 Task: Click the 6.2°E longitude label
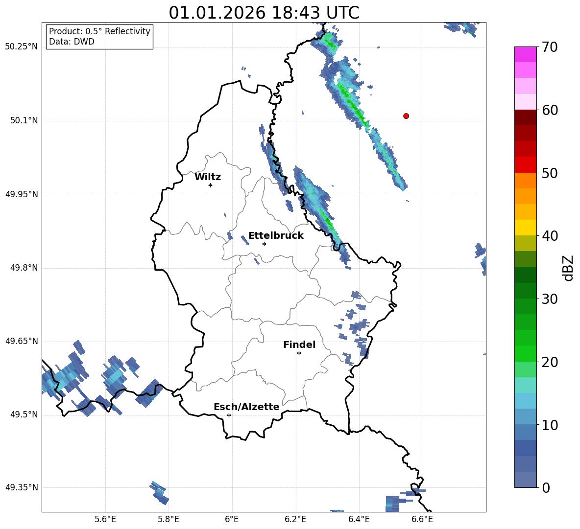click(x=295, y=519)
